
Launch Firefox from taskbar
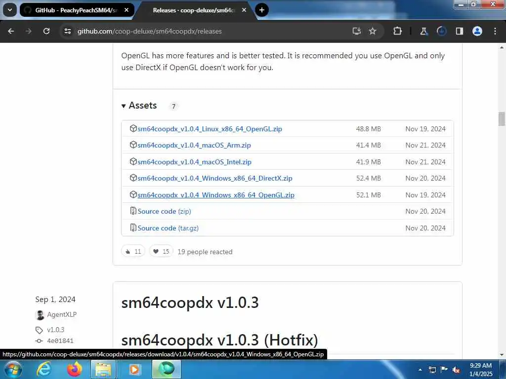click(74, 369)
